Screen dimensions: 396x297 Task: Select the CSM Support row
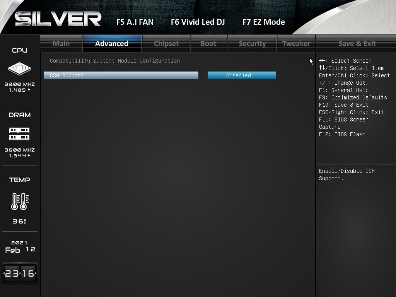pos(121,75)
